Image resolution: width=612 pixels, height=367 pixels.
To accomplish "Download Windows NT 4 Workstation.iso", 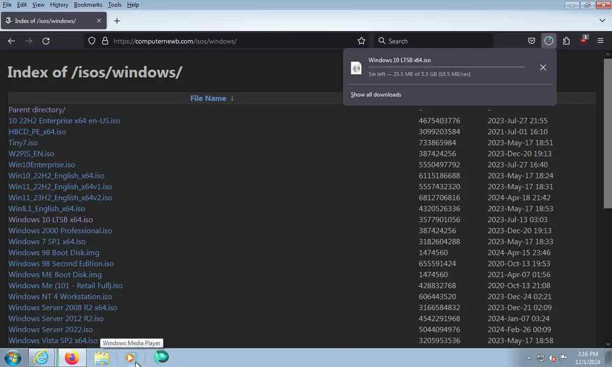I will [60, 296].
